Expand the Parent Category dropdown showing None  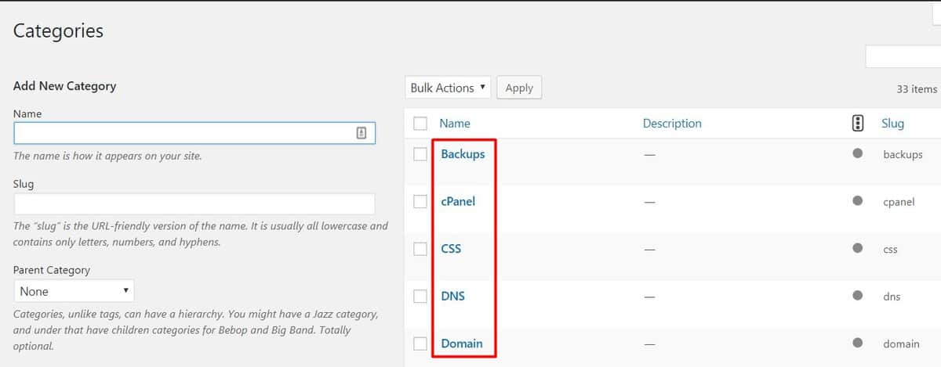click(74, 291)
